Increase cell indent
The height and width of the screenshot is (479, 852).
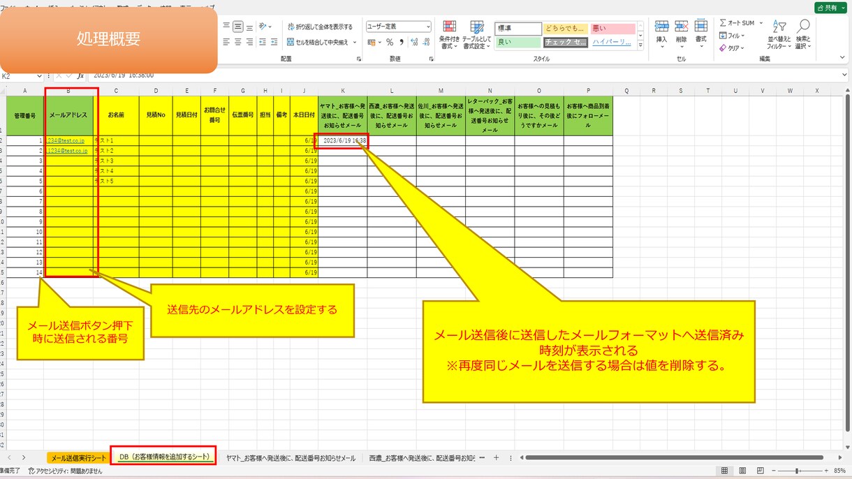(x=273, y=42)
